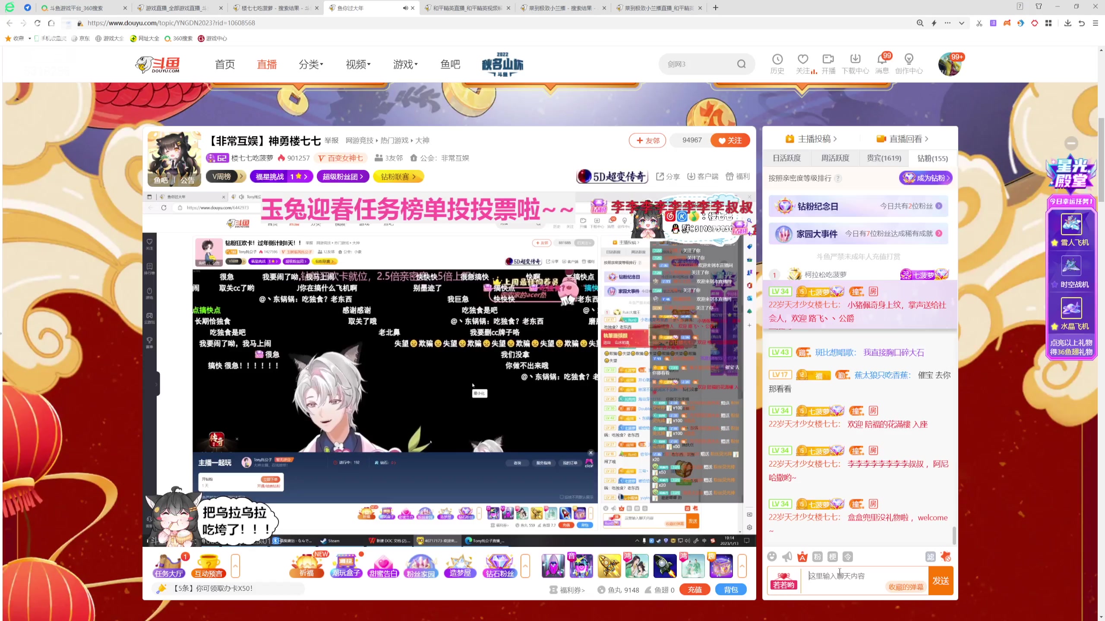Open the 祈福 blessing icon
Image resolution: width=1105 pixels, height=621 pixels.
point(307,566)
